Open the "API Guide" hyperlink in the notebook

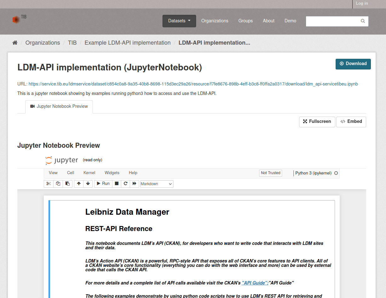coord(255,283)
